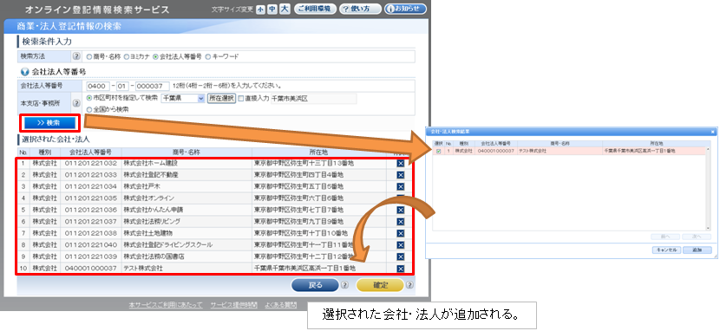Click the first number field showing 0400
The width and height of the screenshot is (720, 331).
click(x=98, y=86)
